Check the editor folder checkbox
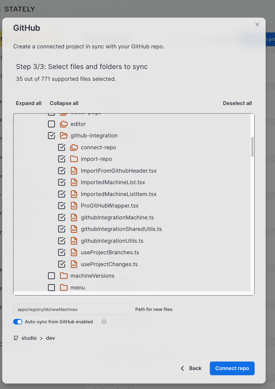This screenshot has height=389, width=275. (51, 124)
